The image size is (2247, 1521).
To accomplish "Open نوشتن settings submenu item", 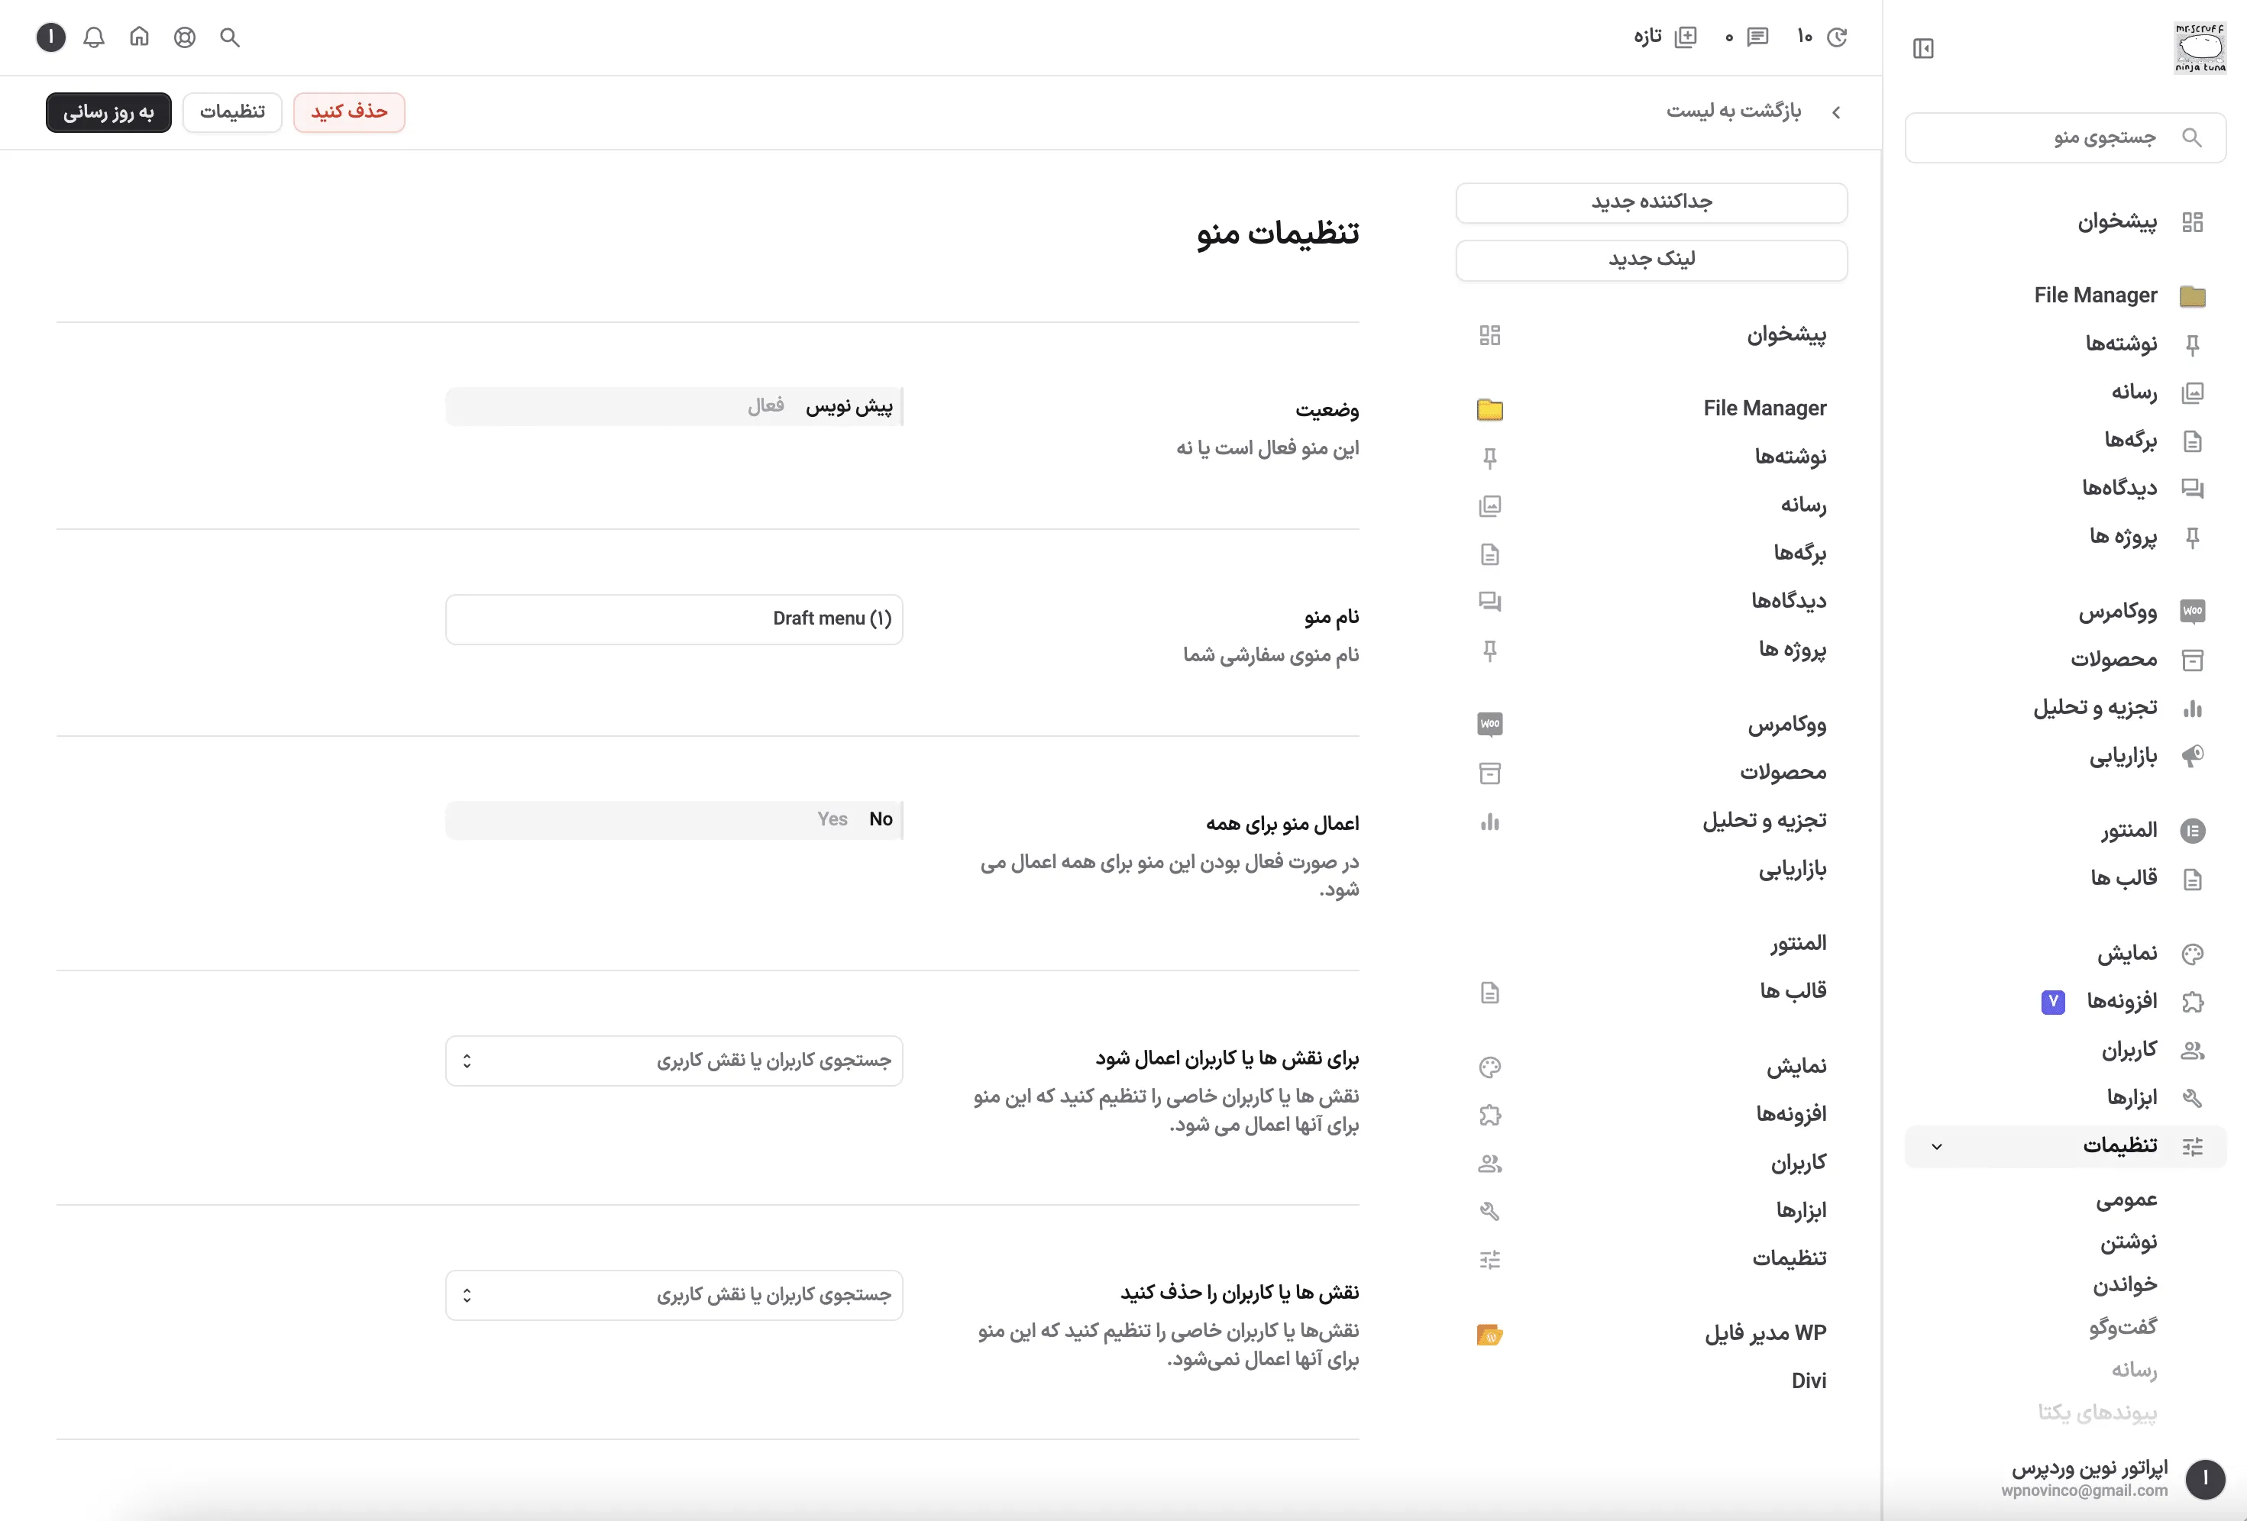I will (2128, 1243).
